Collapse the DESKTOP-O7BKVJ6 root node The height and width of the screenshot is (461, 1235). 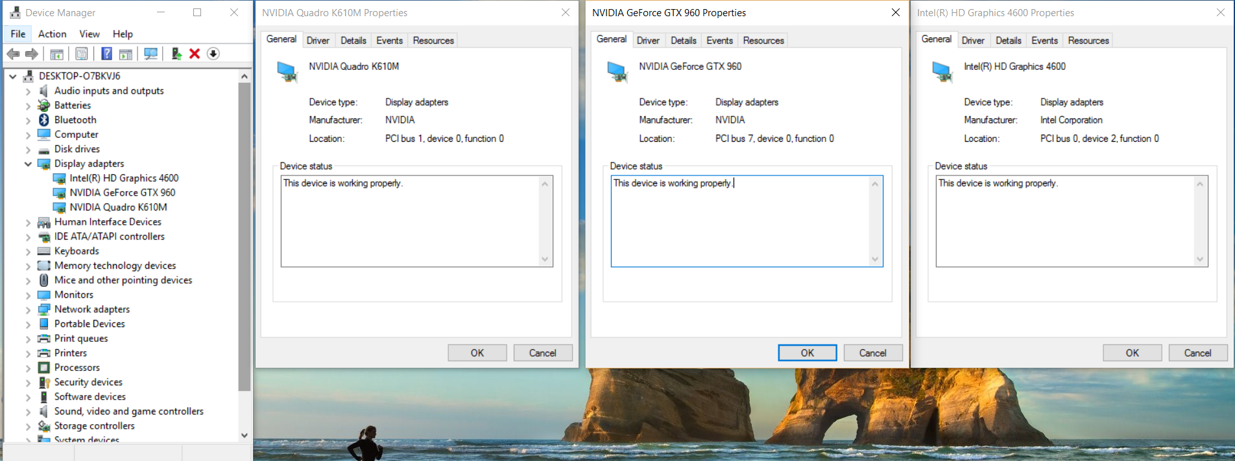(12, 76)
